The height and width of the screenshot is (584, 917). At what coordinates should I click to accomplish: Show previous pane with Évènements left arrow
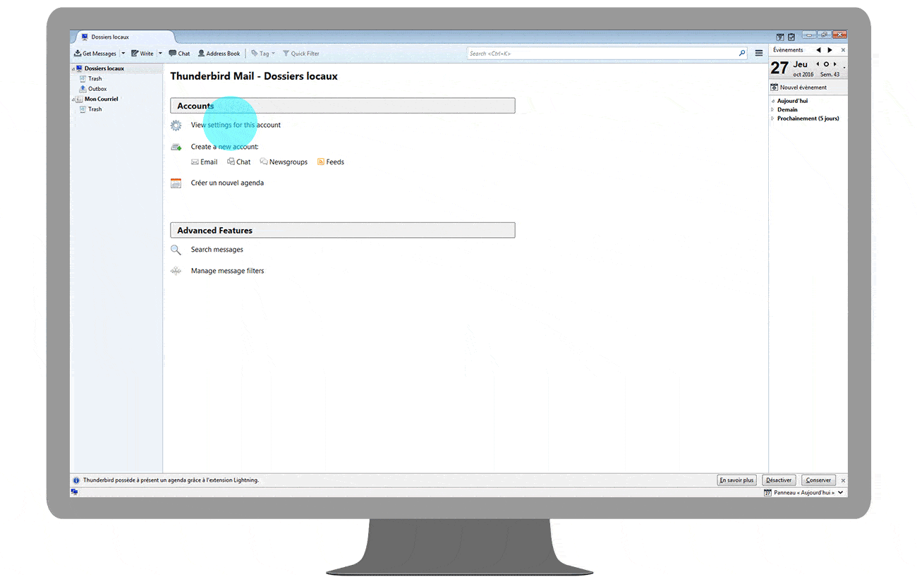click(x=818, y=50)
